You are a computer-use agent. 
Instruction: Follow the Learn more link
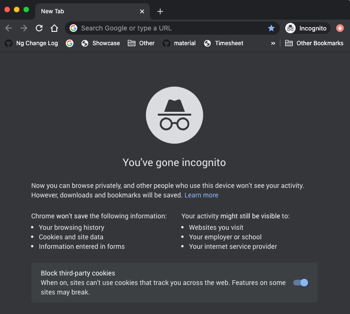(x=201, y=195)
